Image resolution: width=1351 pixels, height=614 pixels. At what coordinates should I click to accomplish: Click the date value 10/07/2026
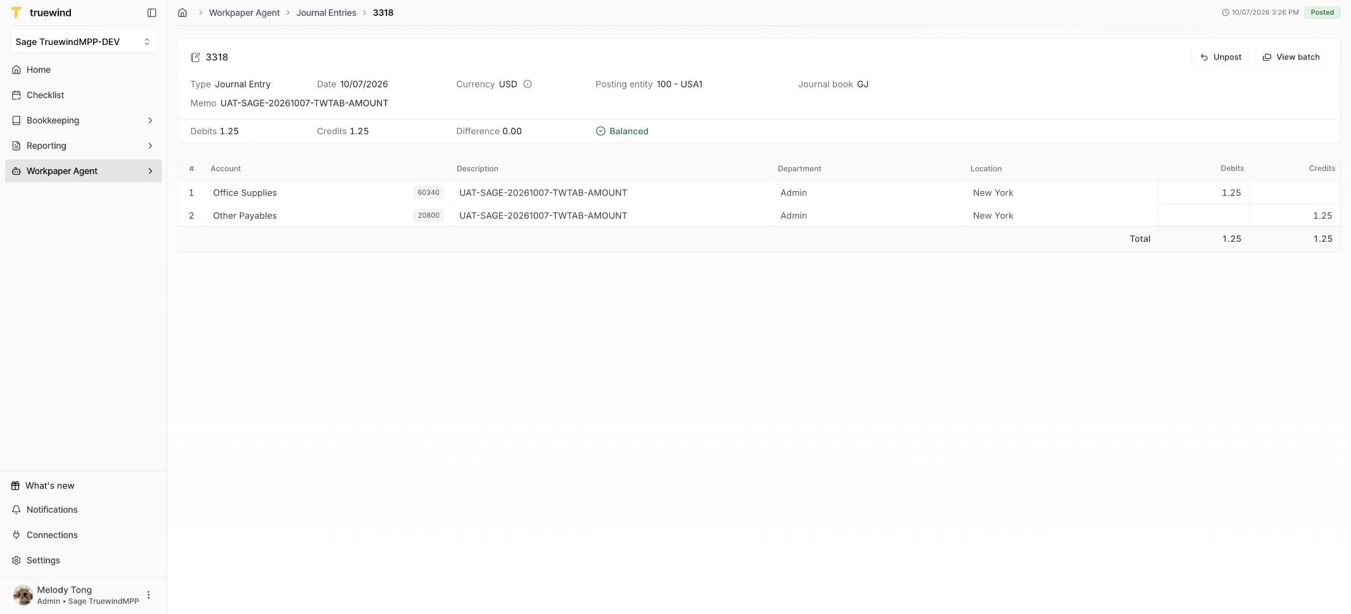(364, 84)
